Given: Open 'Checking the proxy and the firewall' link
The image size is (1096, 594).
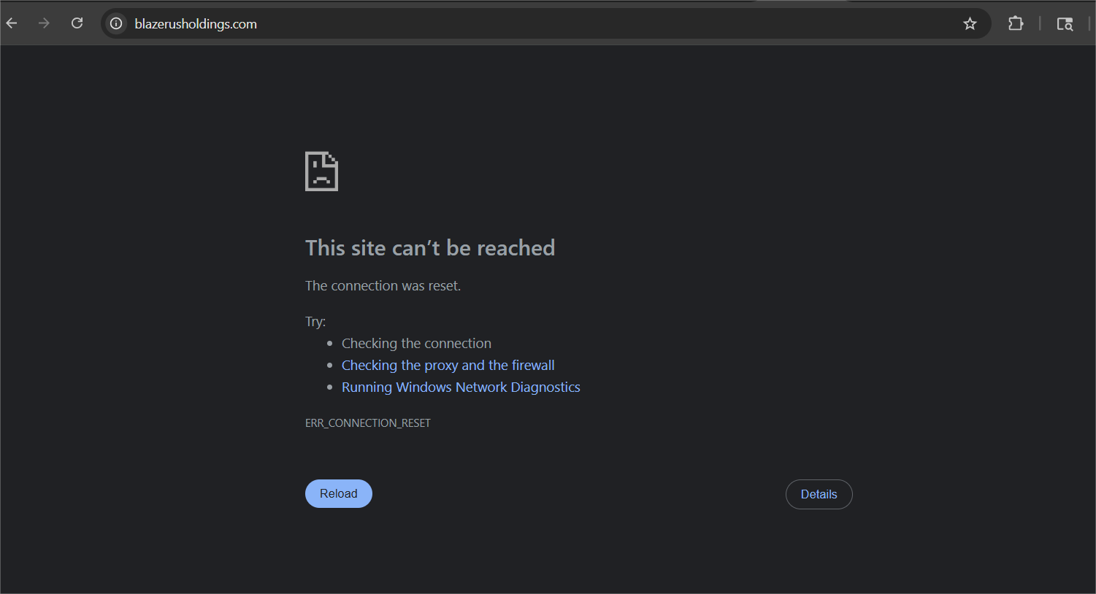Looking at the screenshot, I should coord(448,366).
